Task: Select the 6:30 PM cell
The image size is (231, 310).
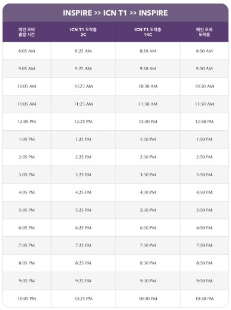Action: pyautogui.click(x=148, y=228)
